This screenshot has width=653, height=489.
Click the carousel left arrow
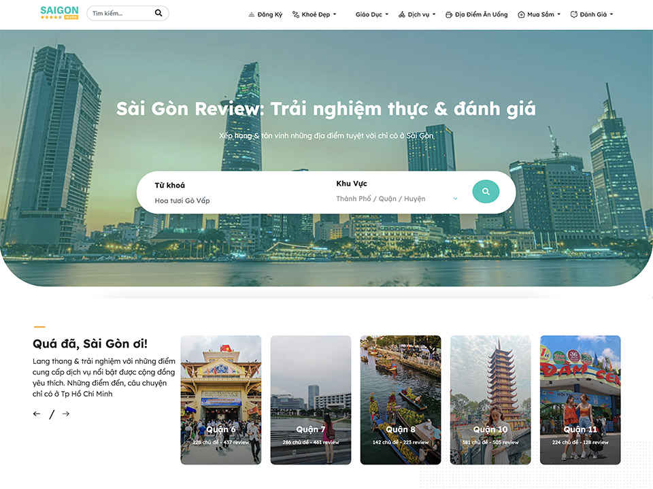[37, 414]
